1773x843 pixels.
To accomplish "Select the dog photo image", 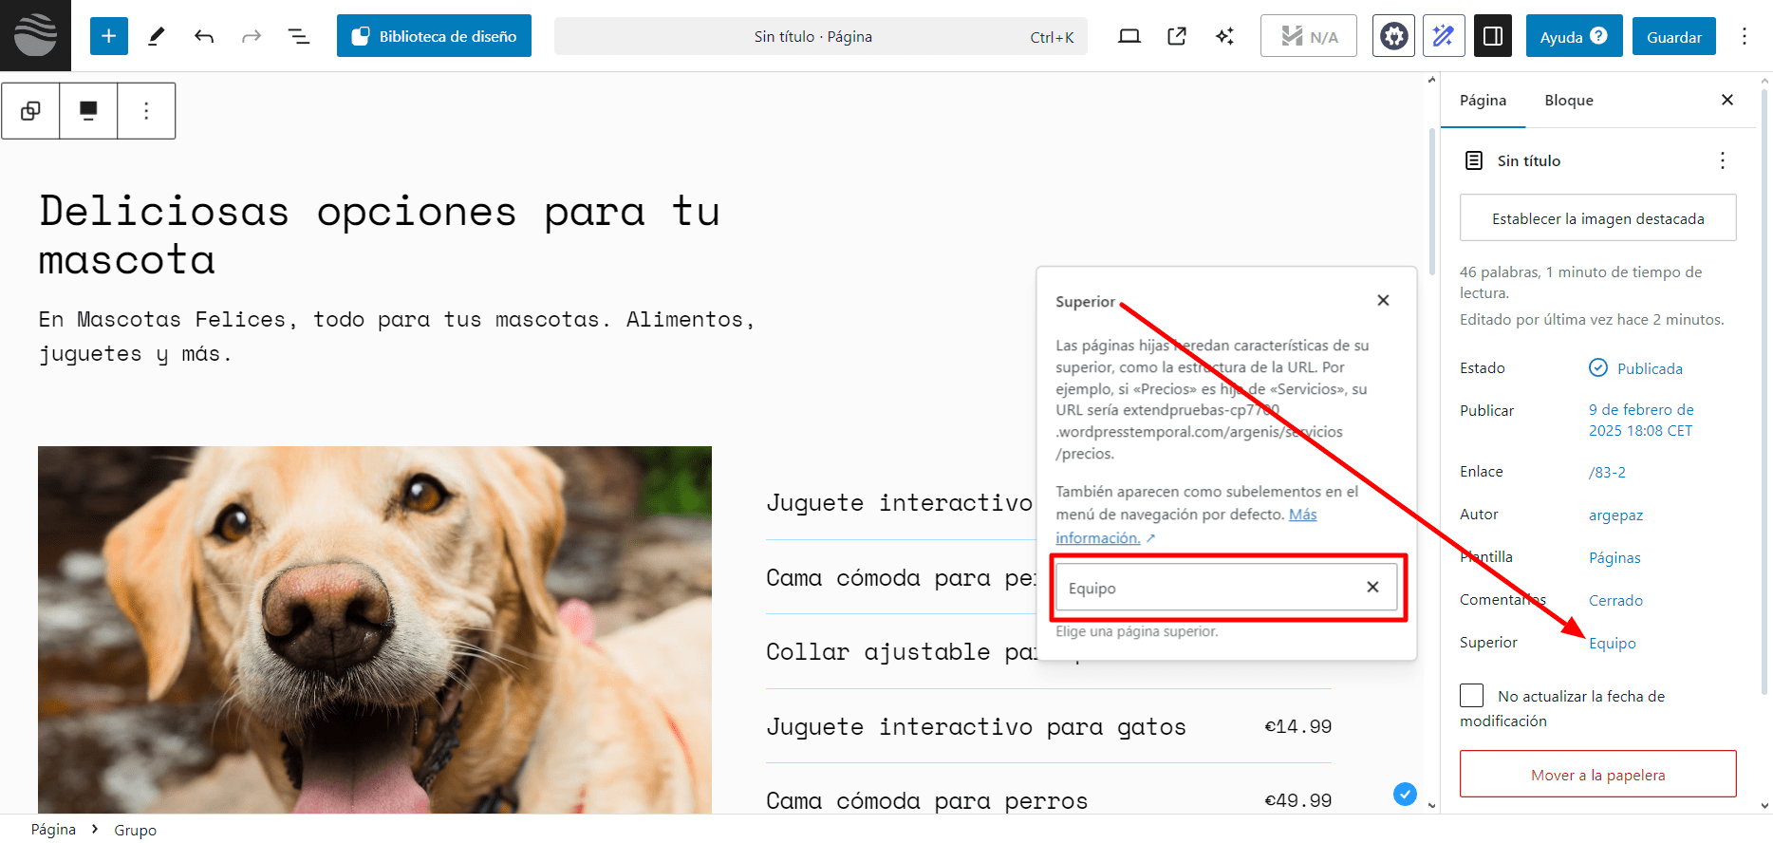I will [x=375, y=629].
